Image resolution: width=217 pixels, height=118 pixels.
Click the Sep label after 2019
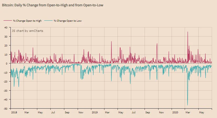pos(147,112)
